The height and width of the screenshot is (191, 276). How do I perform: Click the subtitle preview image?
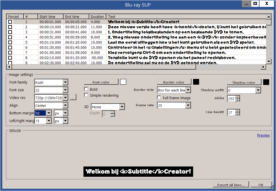pos(138,171)
